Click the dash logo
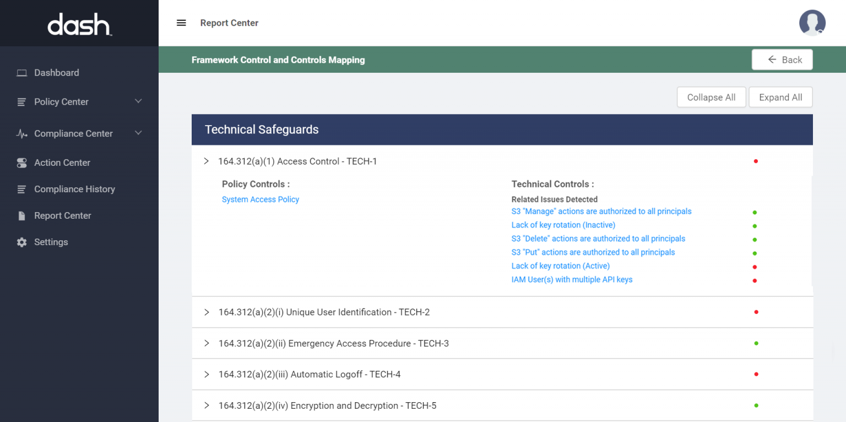 point(79,24)
